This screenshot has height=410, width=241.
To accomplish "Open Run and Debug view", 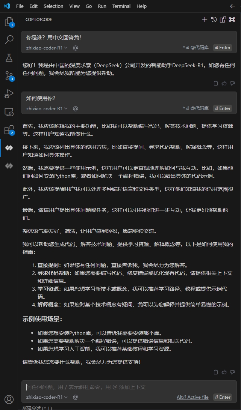I will pos(9,94).
